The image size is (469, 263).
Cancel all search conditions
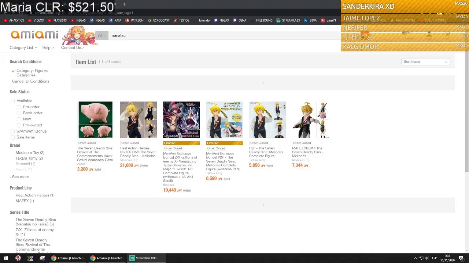click(30, 81)
